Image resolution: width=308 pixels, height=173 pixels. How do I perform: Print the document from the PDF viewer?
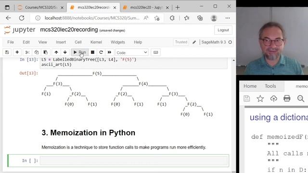[287, 98]
